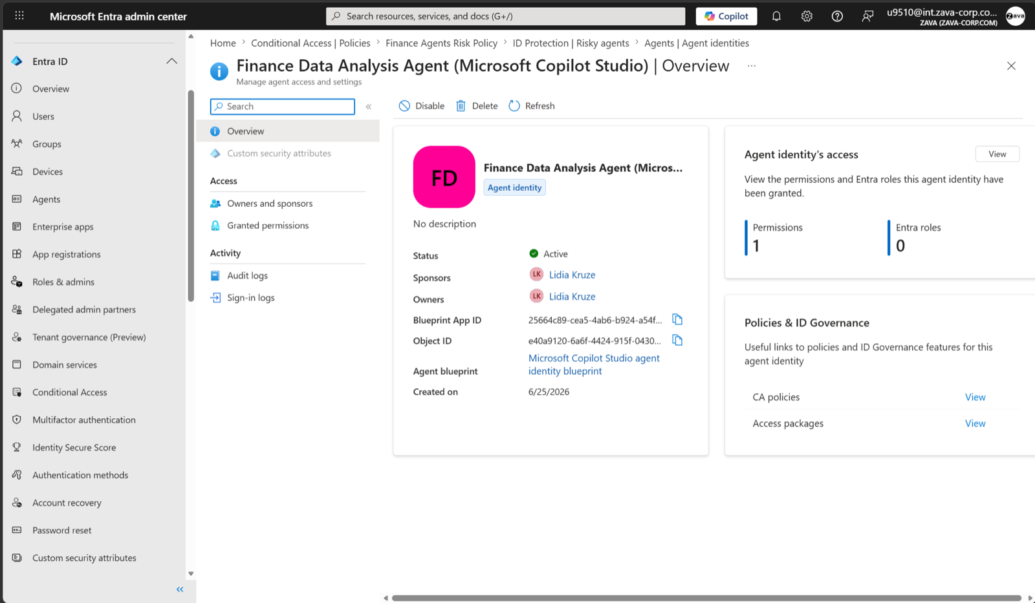
Task: Open the app launcher waffle icon
Action: pyautogui.click(x=19, y=16)
